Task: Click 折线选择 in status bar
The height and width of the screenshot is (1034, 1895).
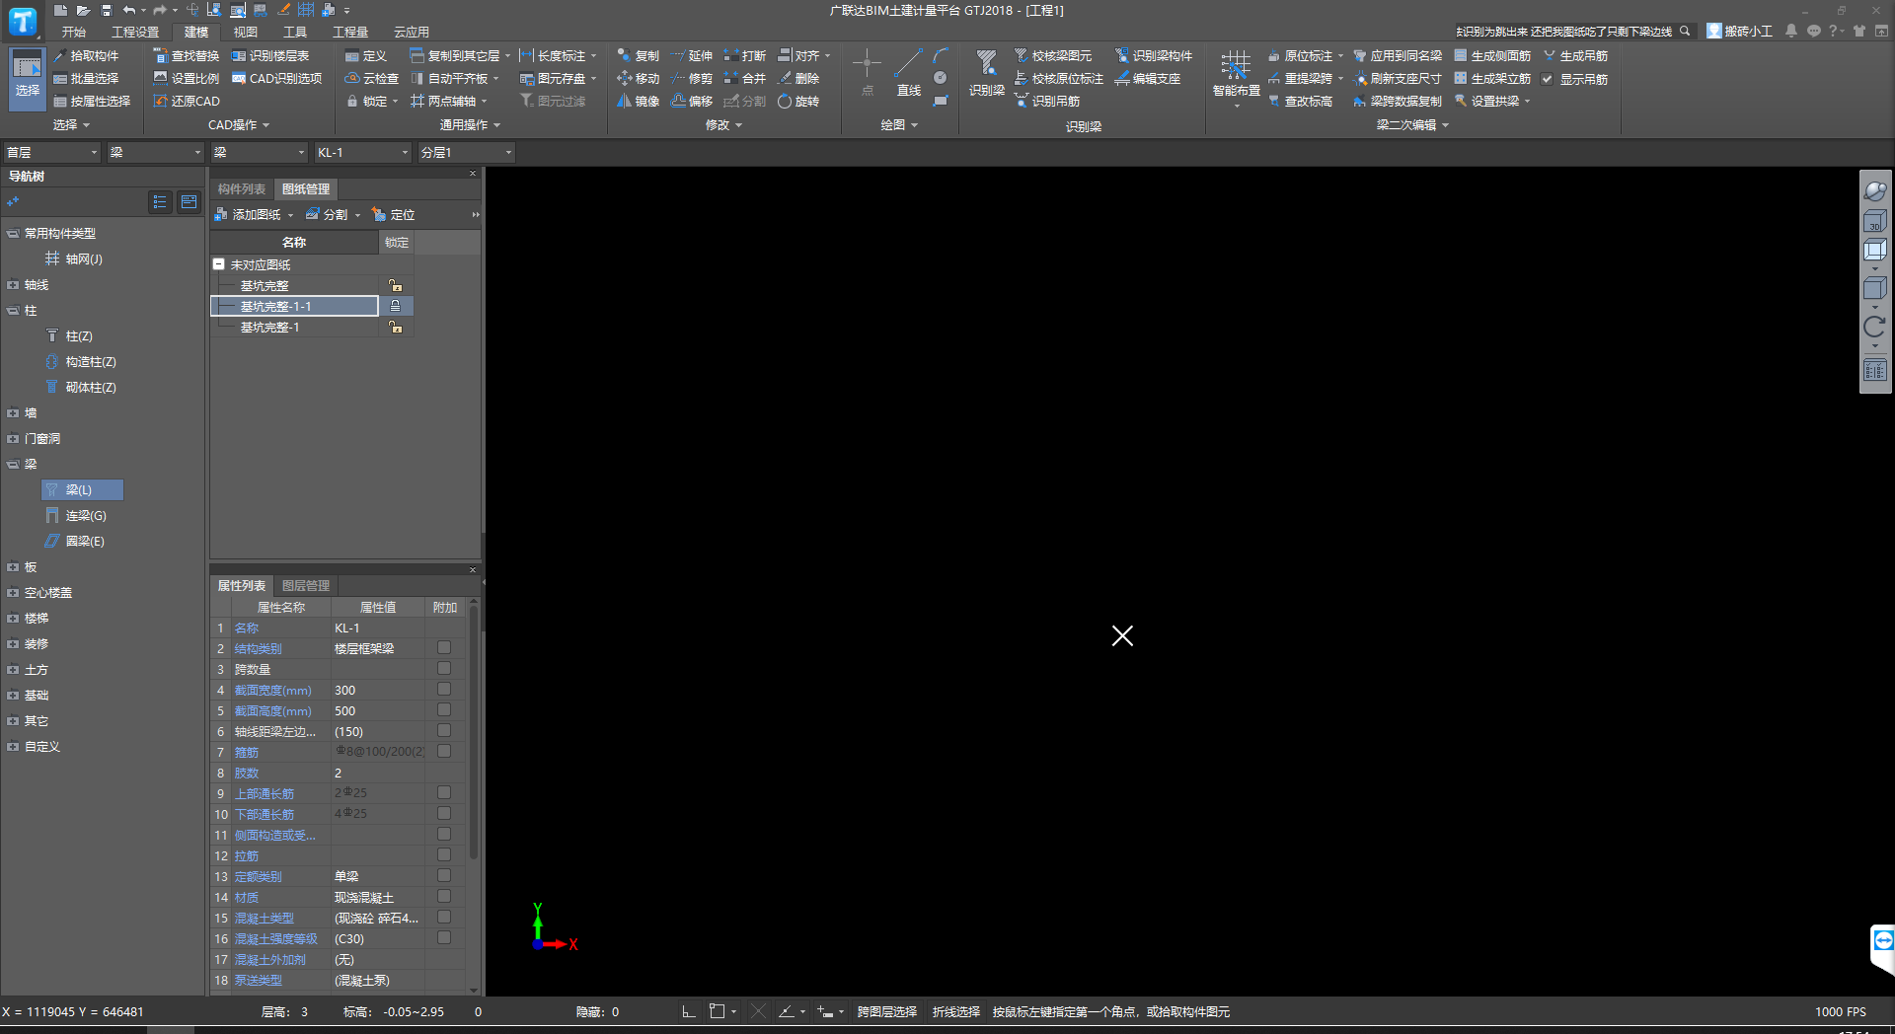Action: (955, 1012)
